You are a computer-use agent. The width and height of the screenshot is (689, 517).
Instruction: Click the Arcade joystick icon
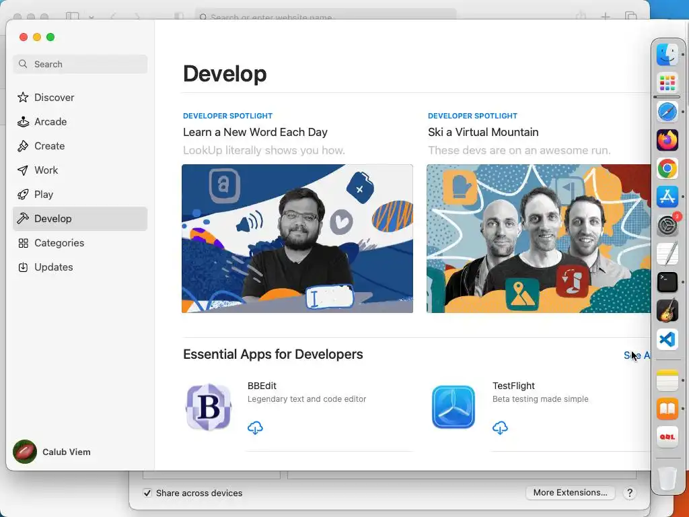(23, 121)
